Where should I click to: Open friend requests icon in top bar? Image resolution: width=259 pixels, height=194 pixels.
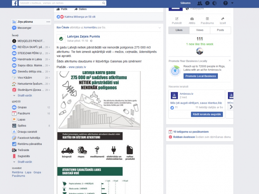(x=200, y=3)
